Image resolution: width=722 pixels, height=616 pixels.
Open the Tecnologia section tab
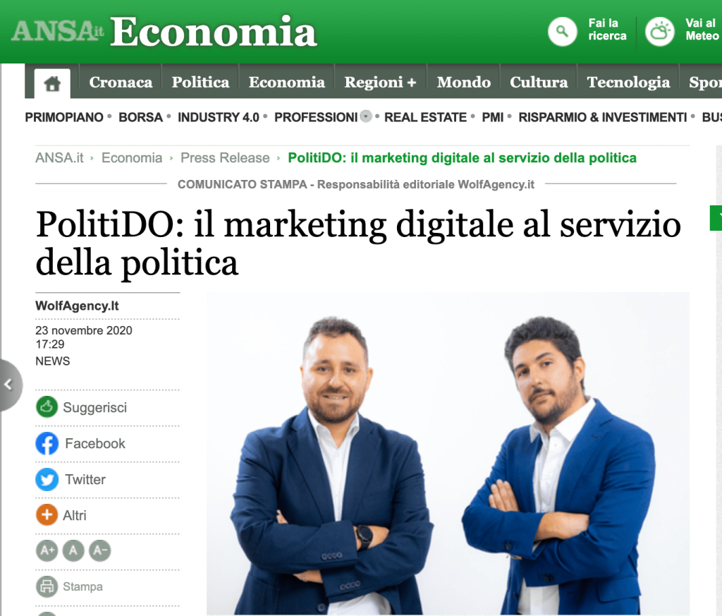coord(628,82)
